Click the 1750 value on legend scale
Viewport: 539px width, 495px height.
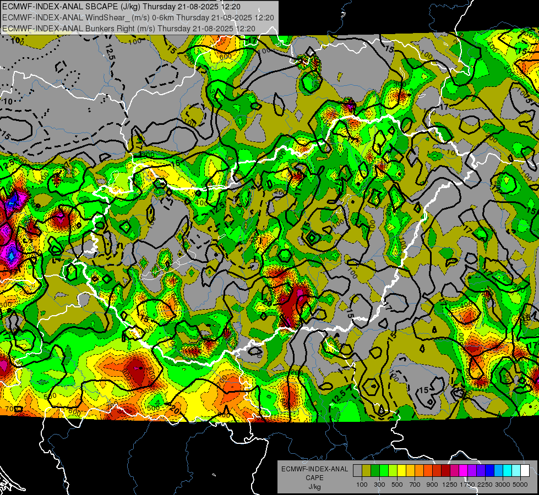tap(467, 485)
